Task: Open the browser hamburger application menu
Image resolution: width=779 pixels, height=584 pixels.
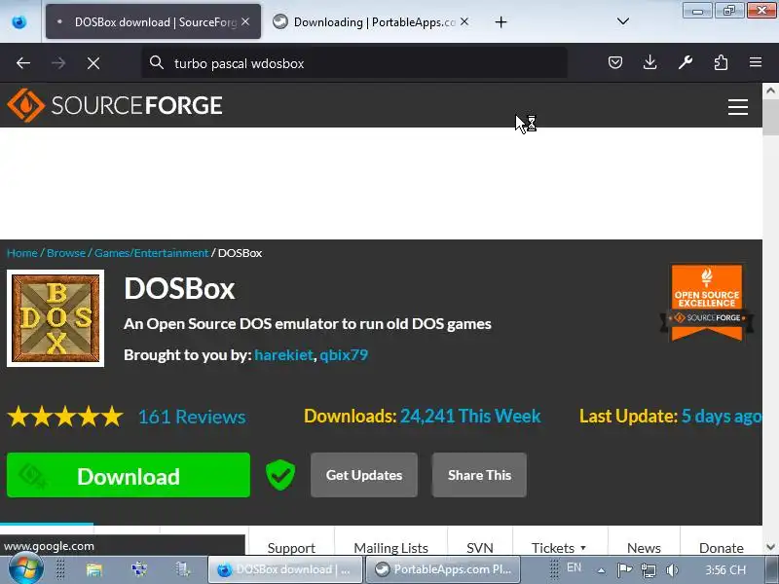Action: click(756, 62)
